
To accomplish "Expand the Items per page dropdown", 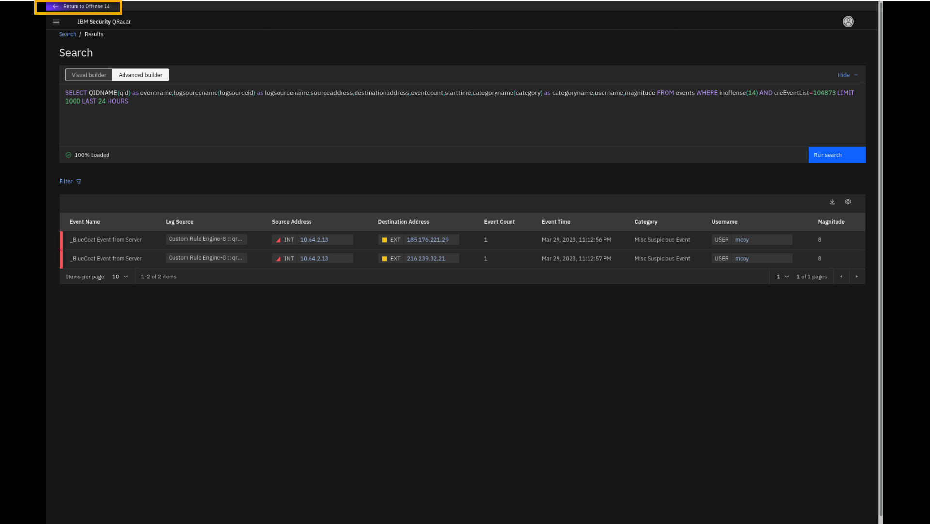I will 120,277.
